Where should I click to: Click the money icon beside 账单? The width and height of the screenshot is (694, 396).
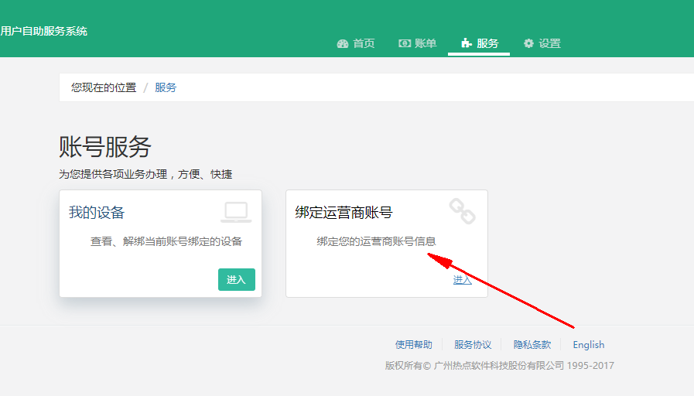click(x=405, y=43)
